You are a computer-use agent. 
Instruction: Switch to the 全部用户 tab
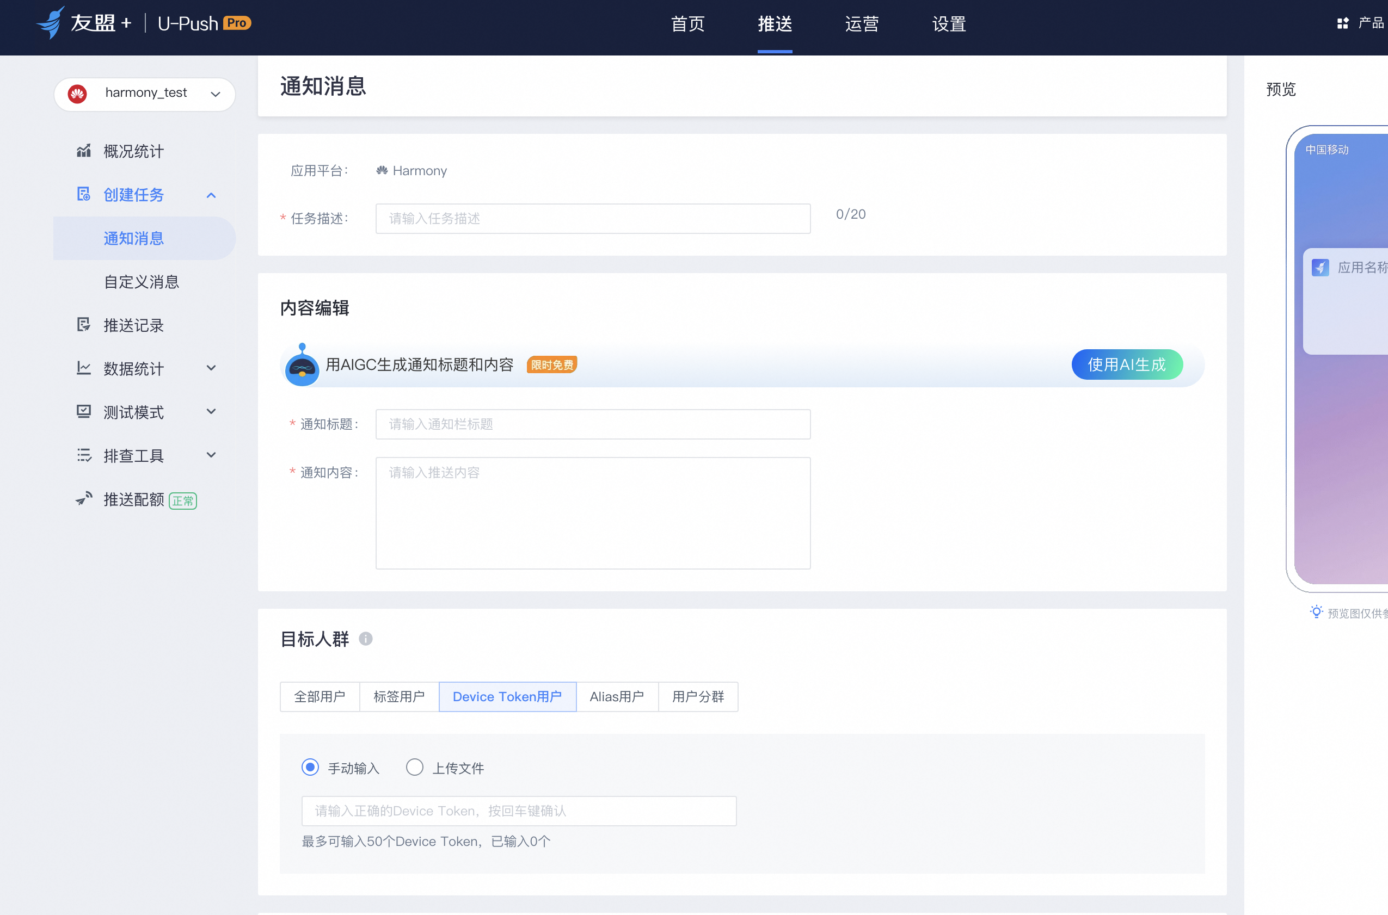click(x=320, y=697)
